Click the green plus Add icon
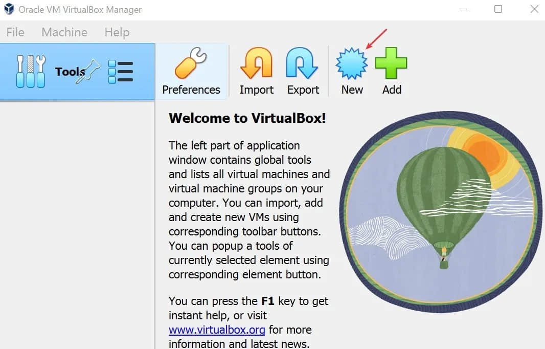The width and height of the screenshot is (545, 349). pyautogui.click(x=391, y=64)
